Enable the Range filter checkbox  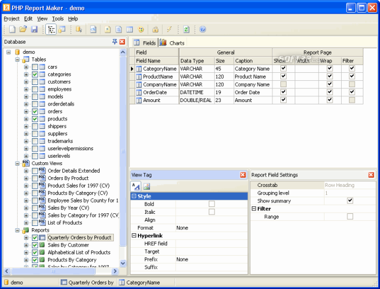350,216
